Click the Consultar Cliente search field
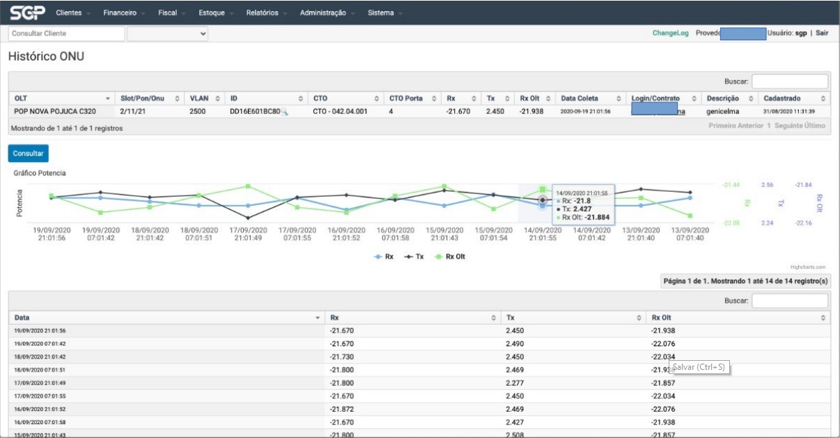Screen dimensions: 840x438 pyautogui.click(x=66, y=33)
